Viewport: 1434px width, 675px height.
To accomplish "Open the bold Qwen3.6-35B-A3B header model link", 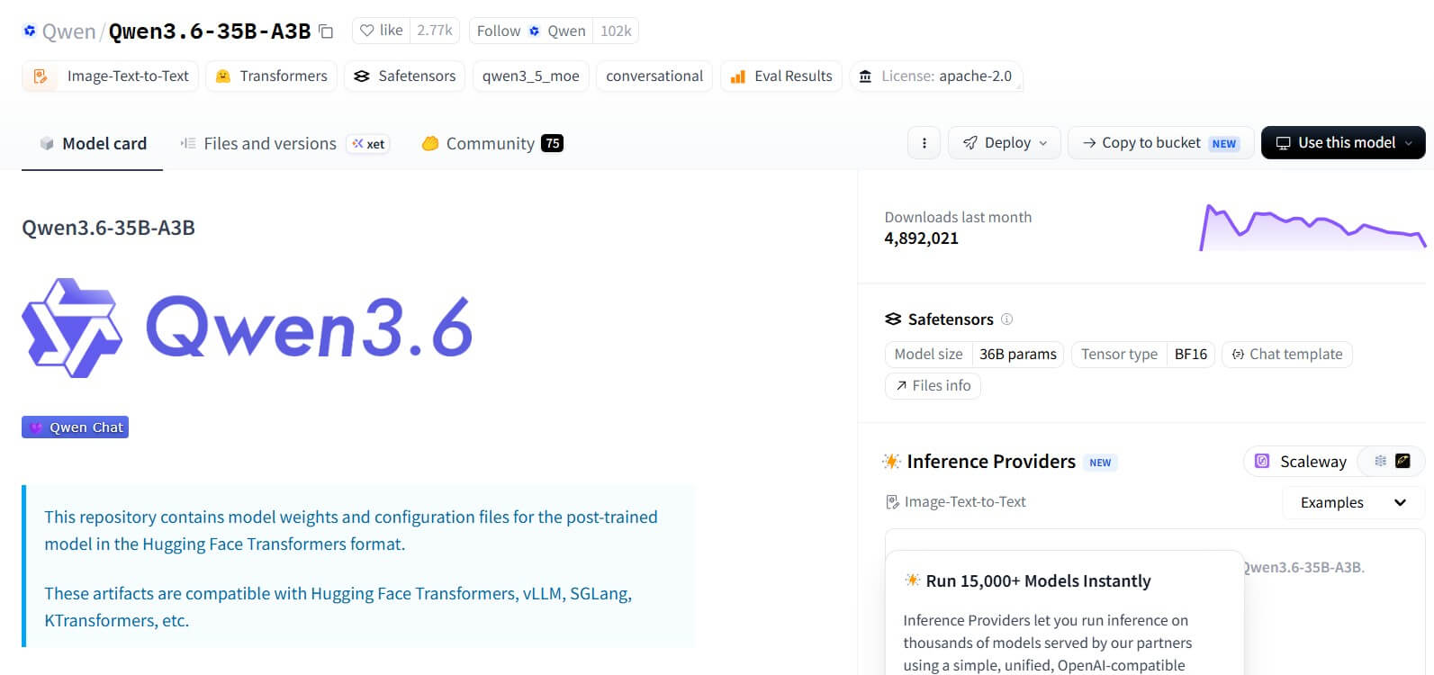I will point(210,31).
